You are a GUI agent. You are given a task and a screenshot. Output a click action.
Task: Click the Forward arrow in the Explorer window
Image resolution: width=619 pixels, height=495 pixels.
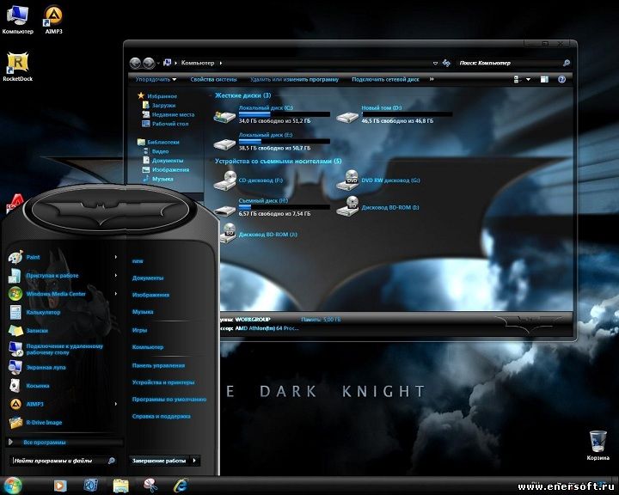pos(149,63)
